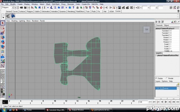This screenshot has width=180, height=112.
Task: Toggle Select by component type icon
Action: click(40, 7)
